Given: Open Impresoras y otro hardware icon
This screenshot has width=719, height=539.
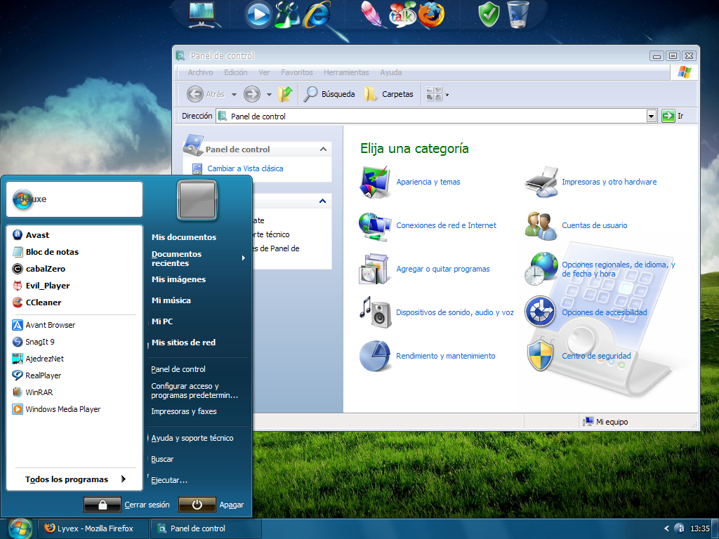Looking at the screenshot, I should tap(541, 182).
